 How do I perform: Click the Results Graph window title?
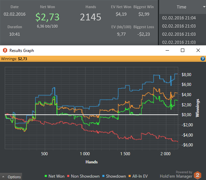point(22,51)
